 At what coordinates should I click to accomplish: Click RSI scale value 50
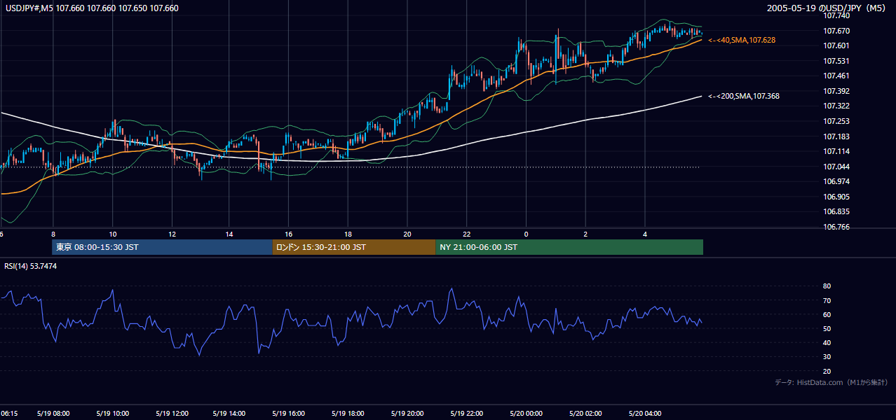(x=827, y=328)
